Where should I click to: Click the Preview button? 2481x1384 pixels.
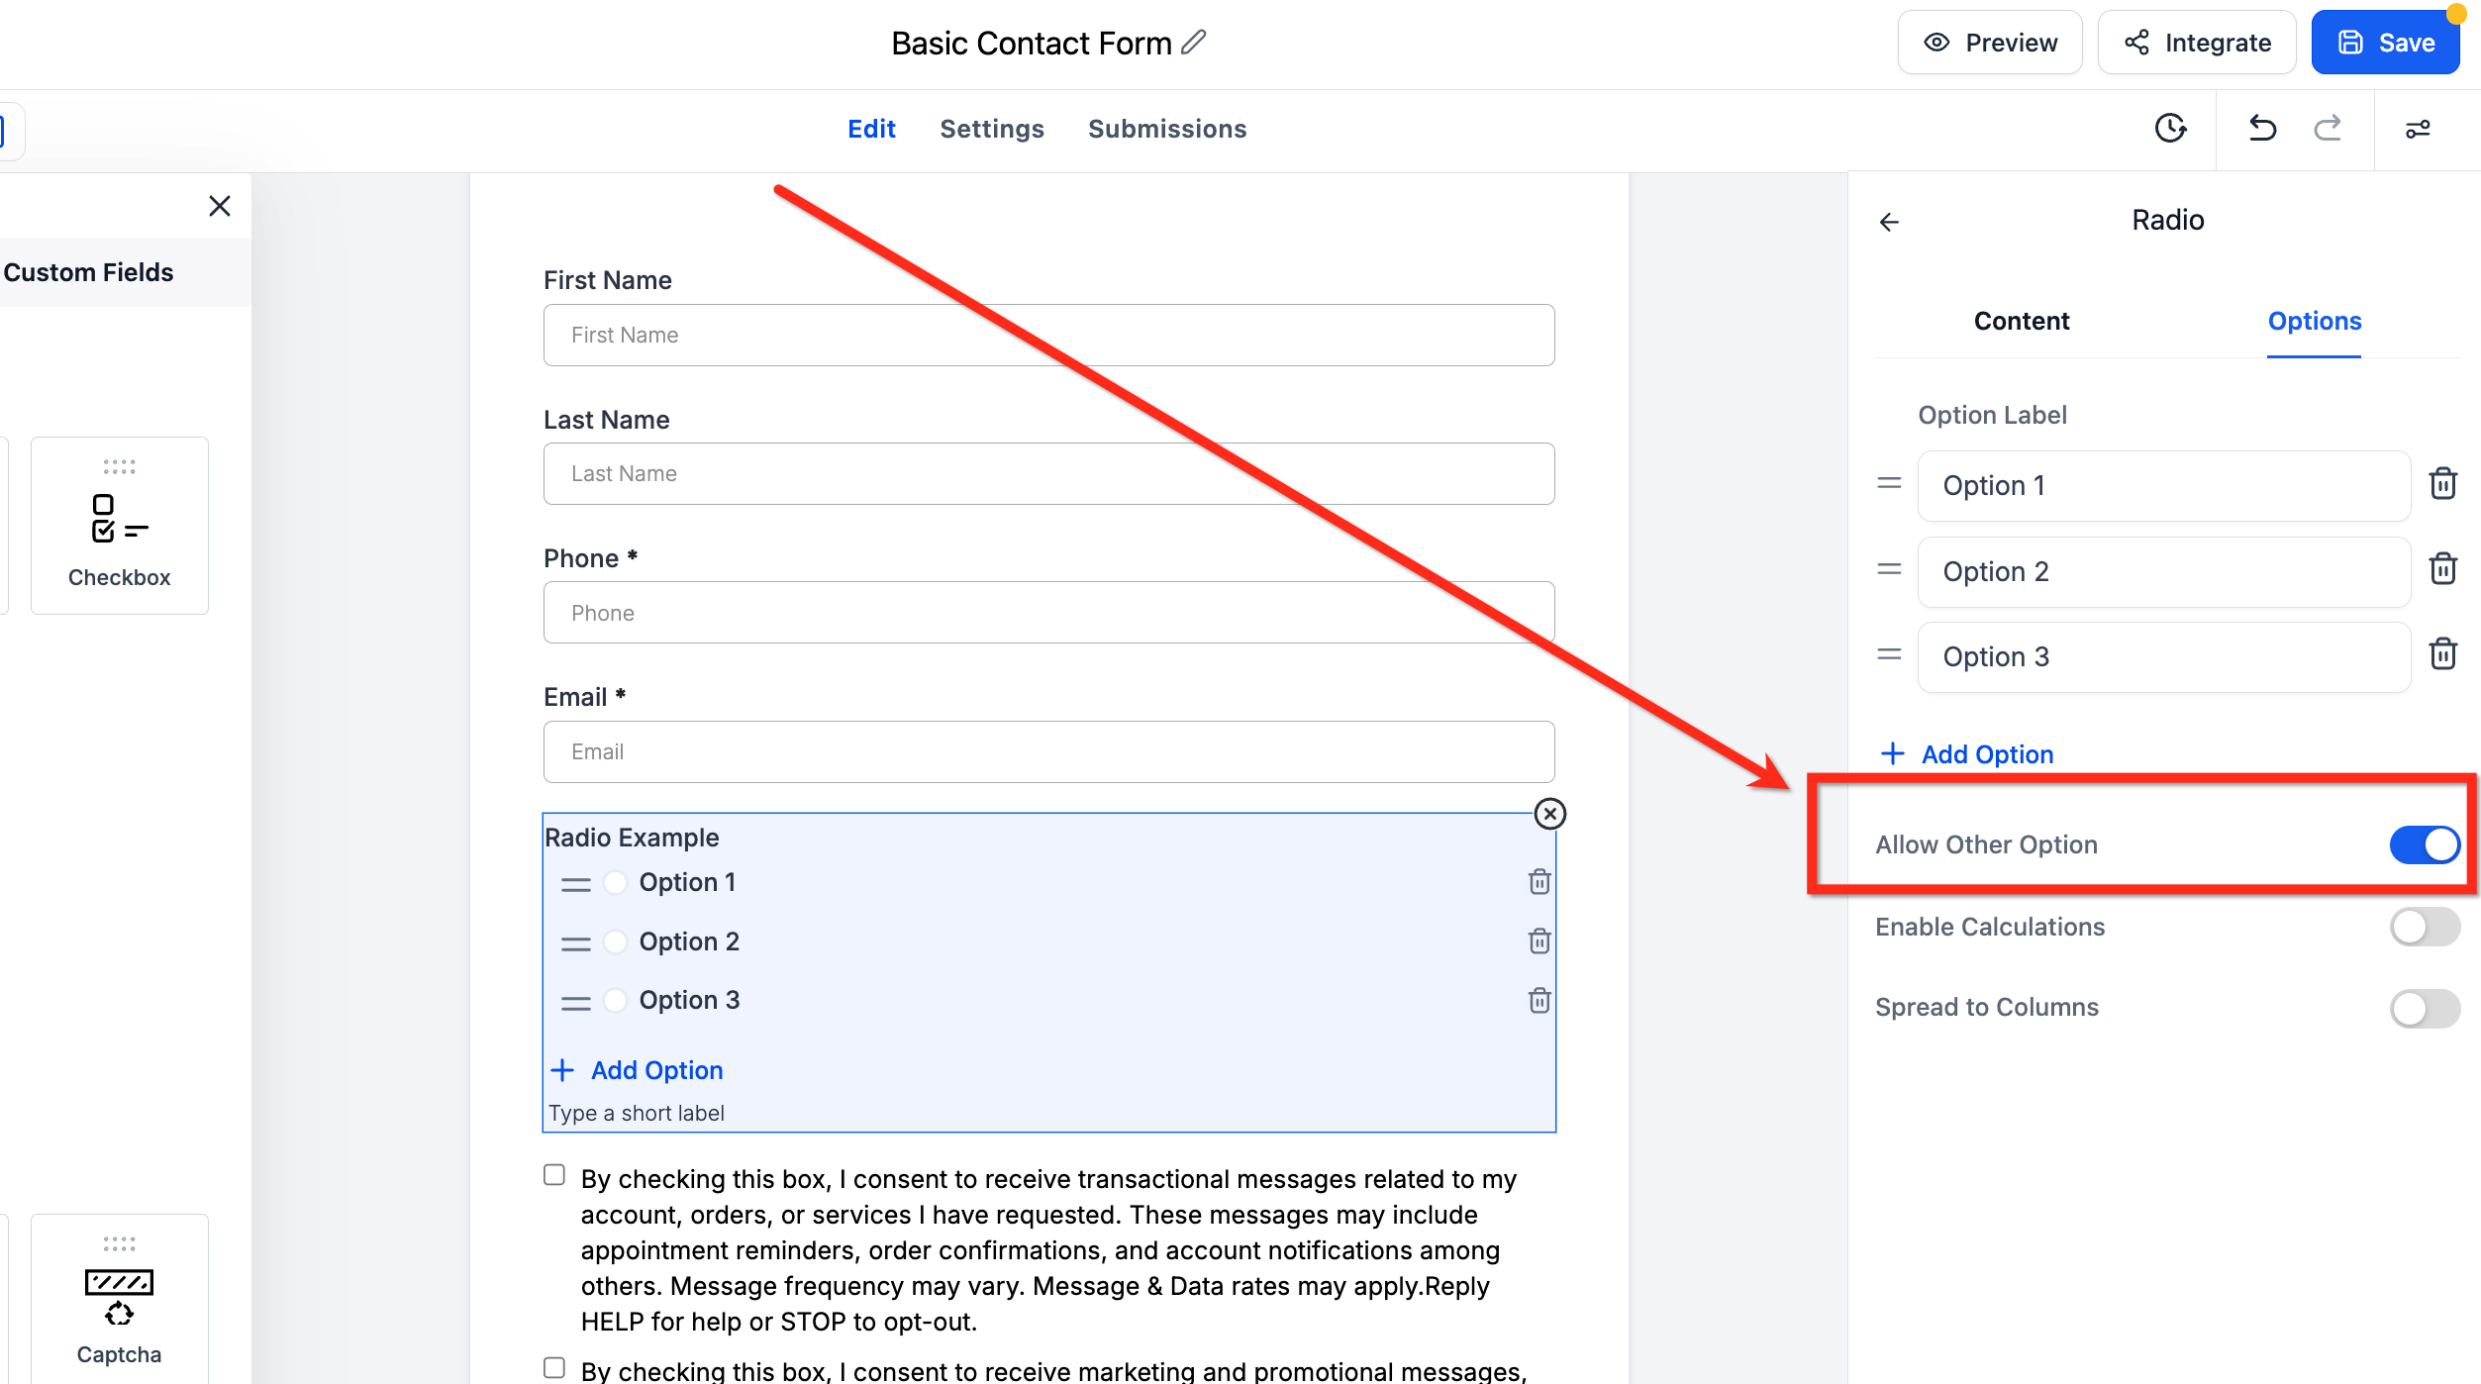tap(1990, 43)
